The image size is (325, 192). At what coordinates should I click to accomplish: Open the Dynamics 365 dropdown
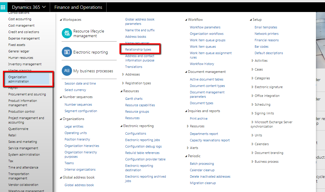tap(29, 7)
